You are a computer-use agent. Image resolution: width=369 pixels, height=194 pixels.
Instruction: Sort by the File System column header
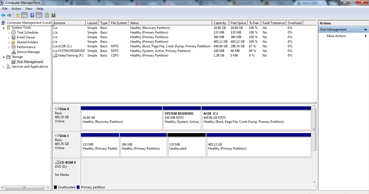click(119, 23)
